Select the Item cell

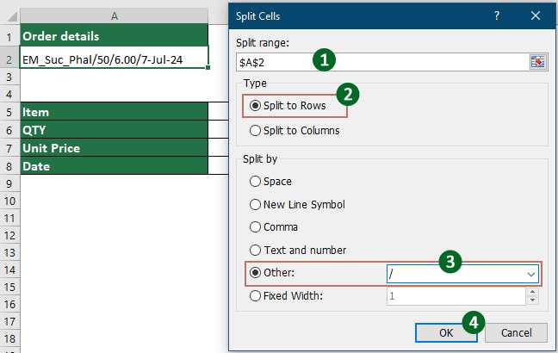click(x=115, y=111)
